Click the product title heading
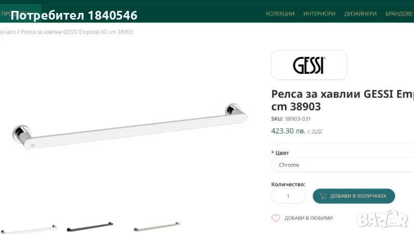 click(x=343, y=100)
